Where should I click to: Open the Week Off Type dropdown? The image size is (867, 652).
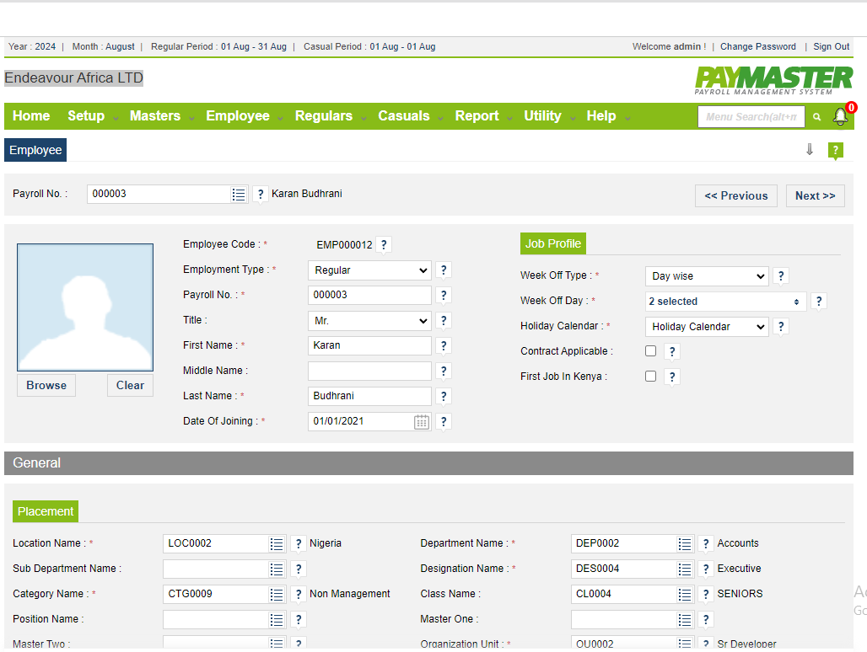pyautogui.click(x=706, y=276)
